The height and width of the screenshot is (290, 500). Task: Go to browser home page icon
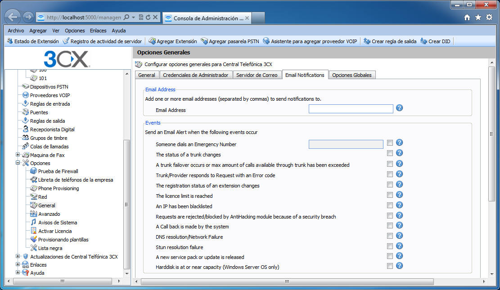click(467, 18)
